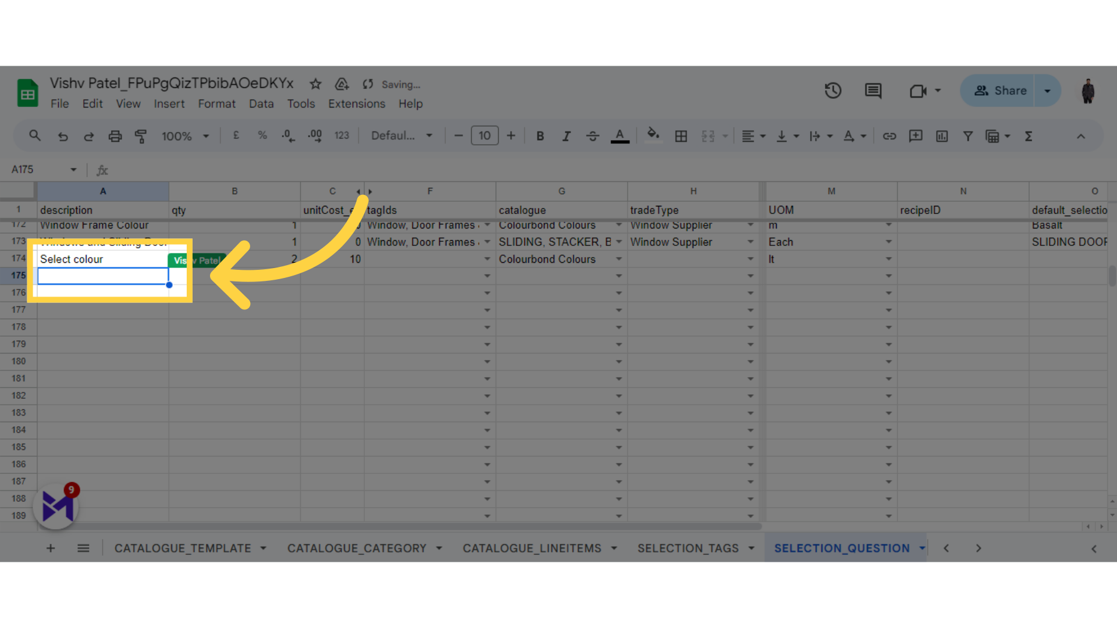Toggle Italic formatting icon

566,137
